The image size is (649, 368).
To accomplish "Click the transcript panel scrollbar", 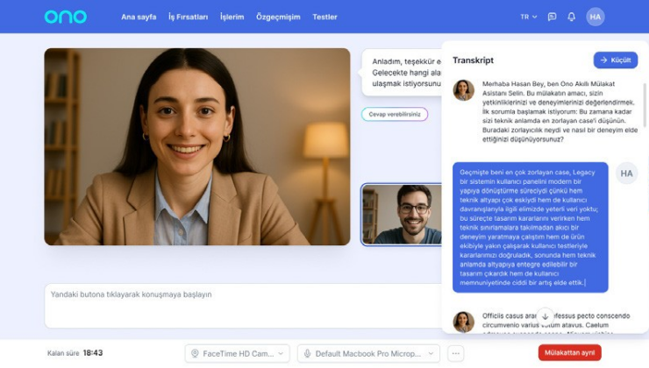I will [644, 105].
